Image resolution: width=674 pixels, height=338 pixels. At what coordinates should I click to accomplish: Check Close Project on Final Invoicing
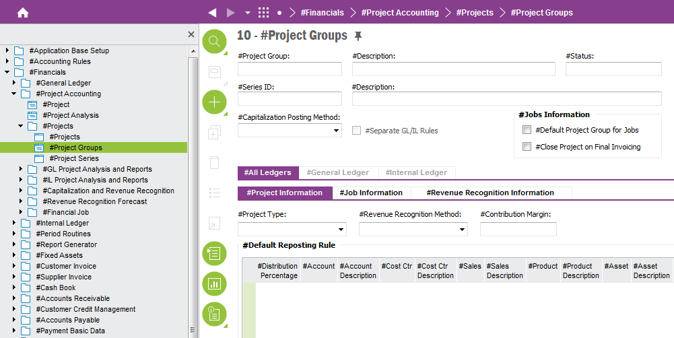click(x=527, y=147)
